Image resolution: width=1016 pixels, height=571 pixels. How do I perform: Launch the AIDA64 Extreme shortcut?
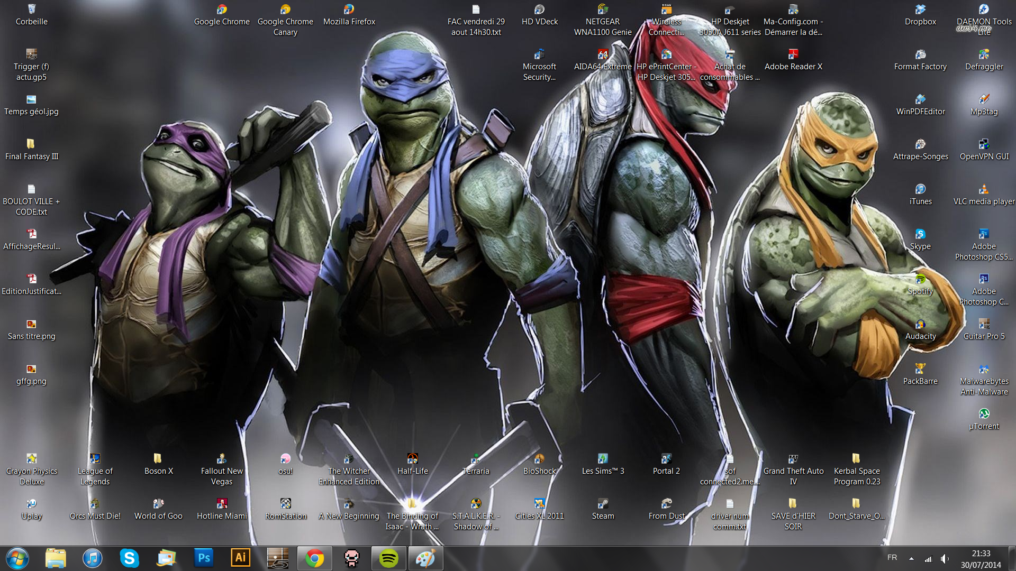tap(603, 60)
